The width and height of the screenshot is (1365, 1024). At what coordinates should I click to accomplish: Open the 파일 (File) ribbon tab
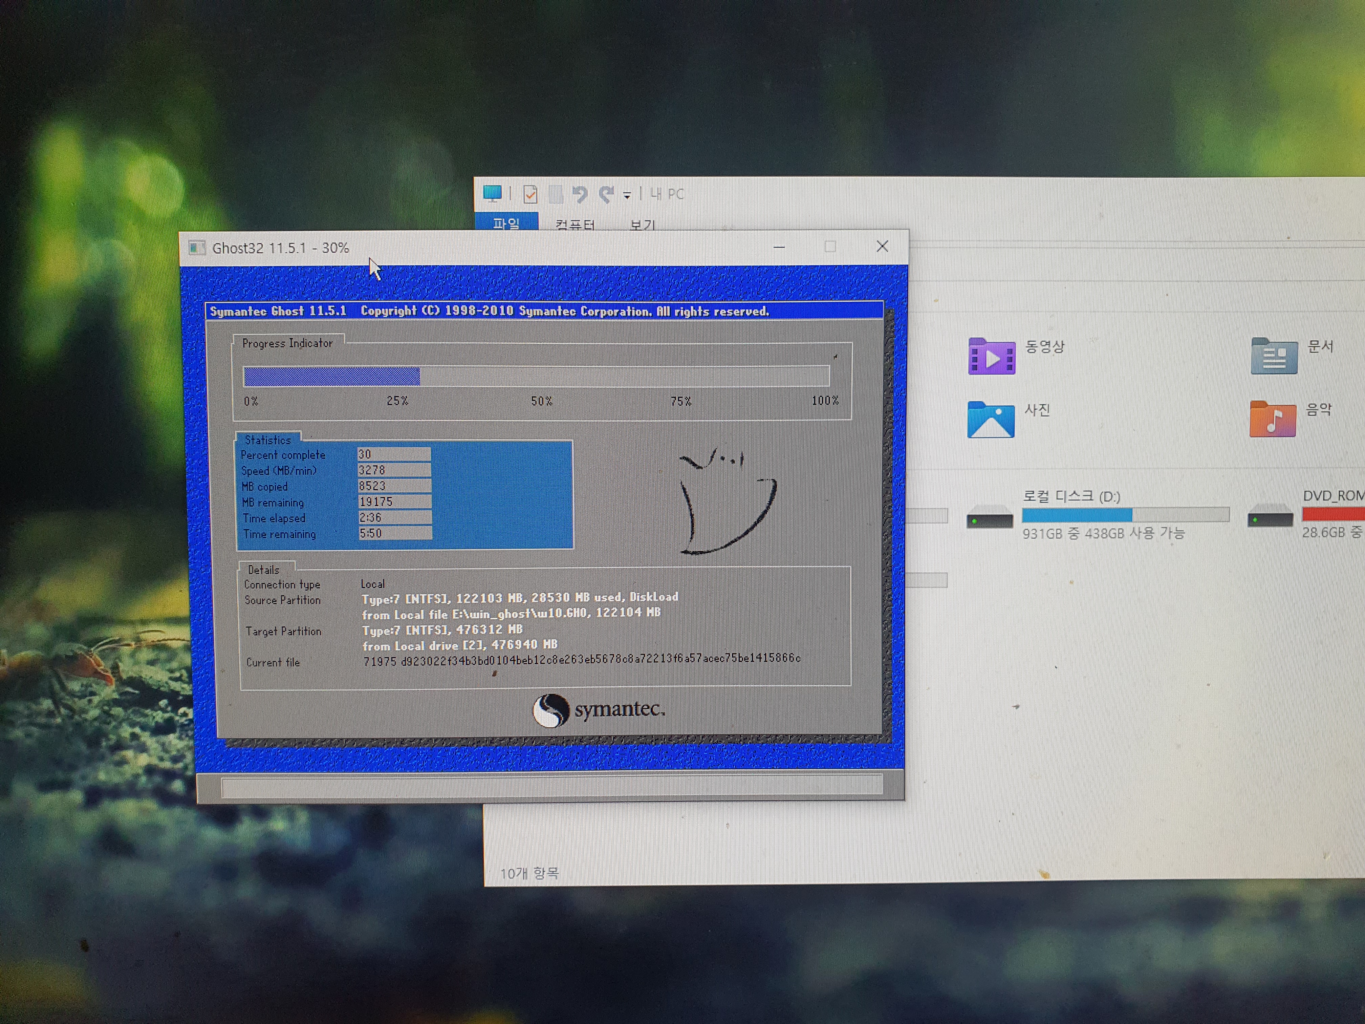506,222
